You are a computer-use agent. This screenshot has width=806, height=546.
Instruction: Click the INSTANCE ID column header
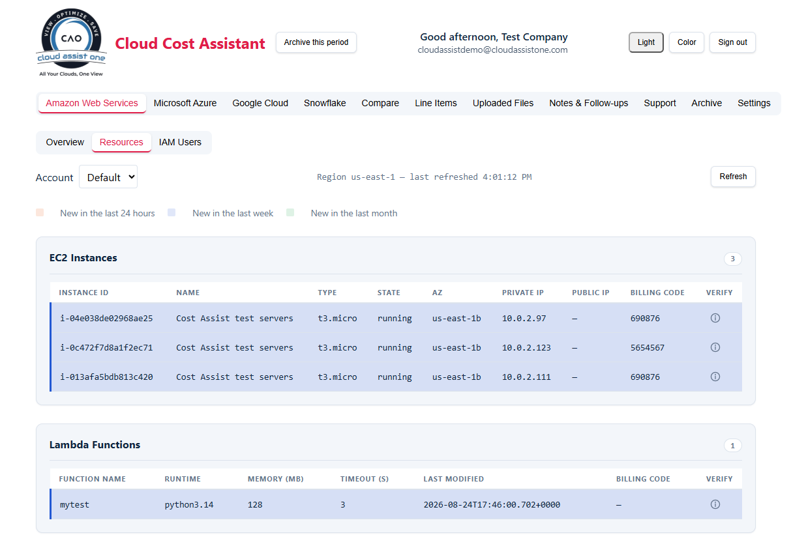[x=83, y=293]
